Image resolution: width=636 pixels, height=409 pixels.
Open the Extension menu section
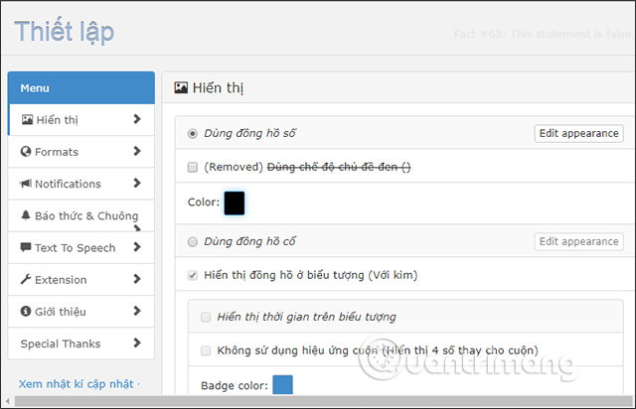click(81, 280)
